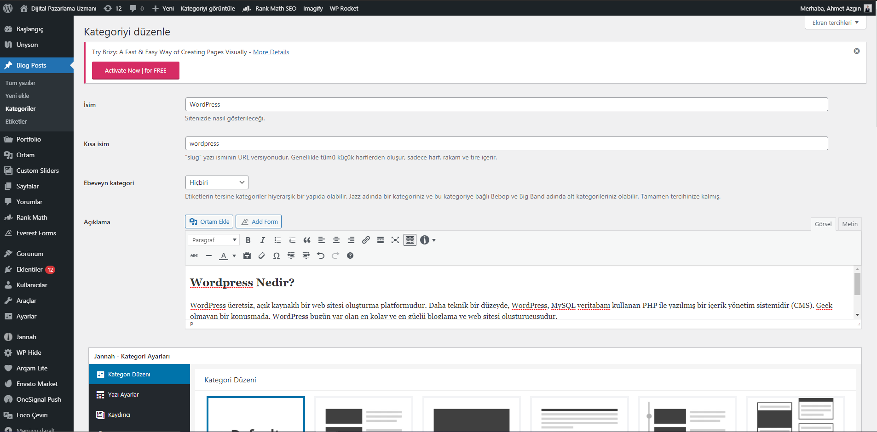Screen dimensions: 877x432
Task: Click into the İsim field containing WordPress
Action: tap(507, 104)
